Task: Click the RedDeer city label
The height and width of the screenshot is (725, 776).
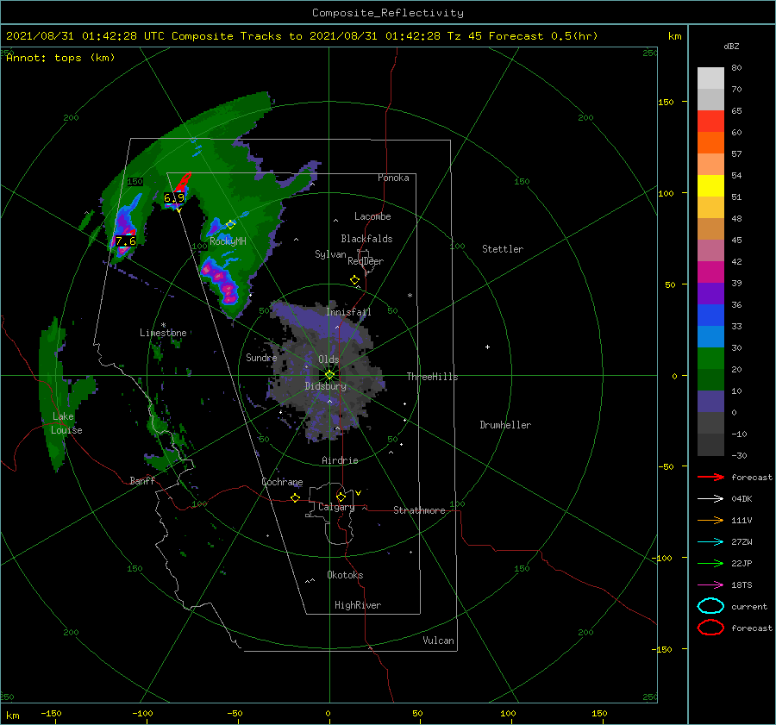Action: click(366, 261)
